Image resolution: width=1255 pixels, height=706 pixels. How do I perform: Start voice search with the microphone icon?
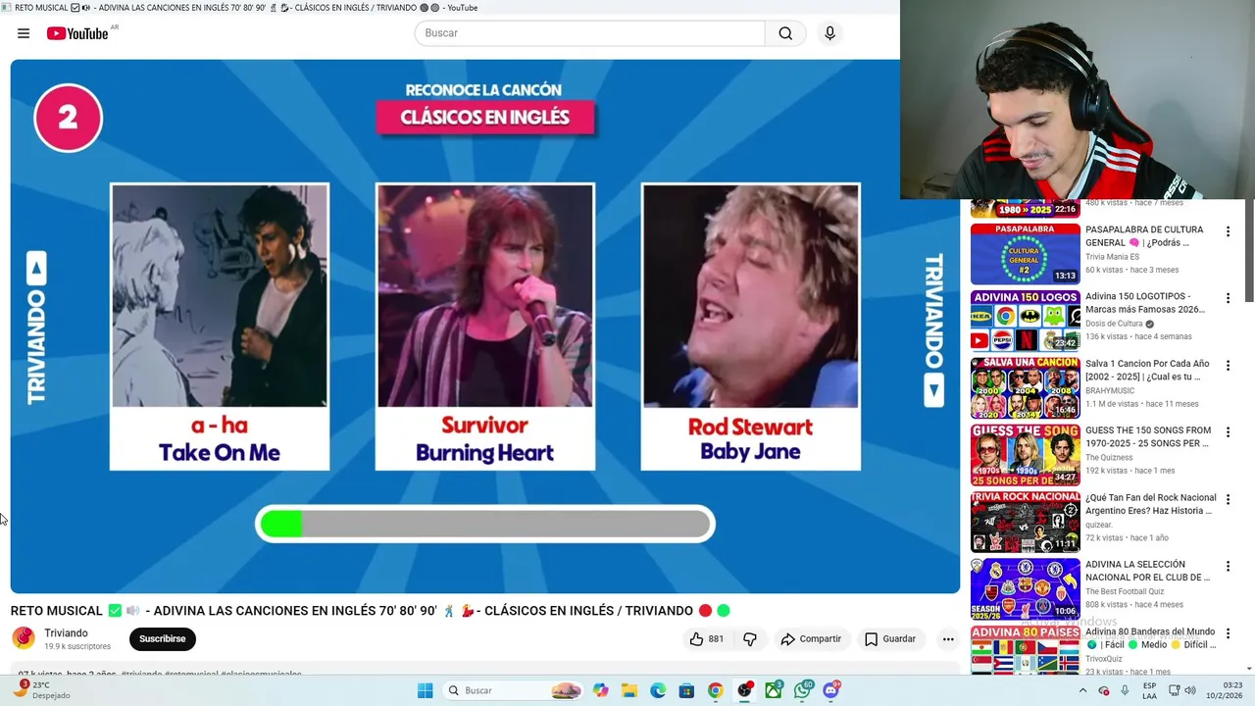(829, 33)
